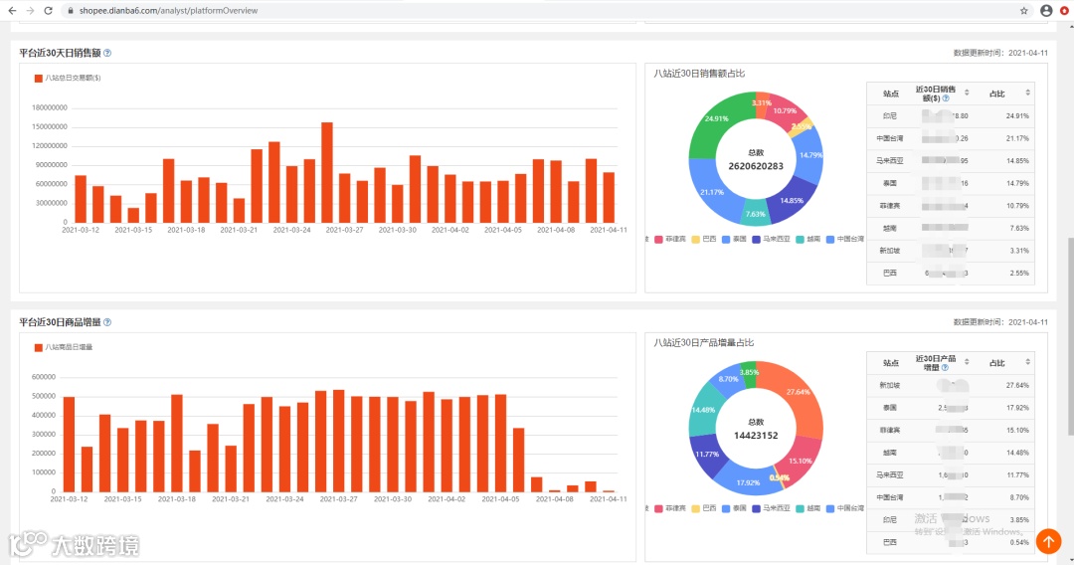The width and height of the screenshot is (1074, 565).
Task: Click the green 24.91% donut slice
Action: pos(716,119)
